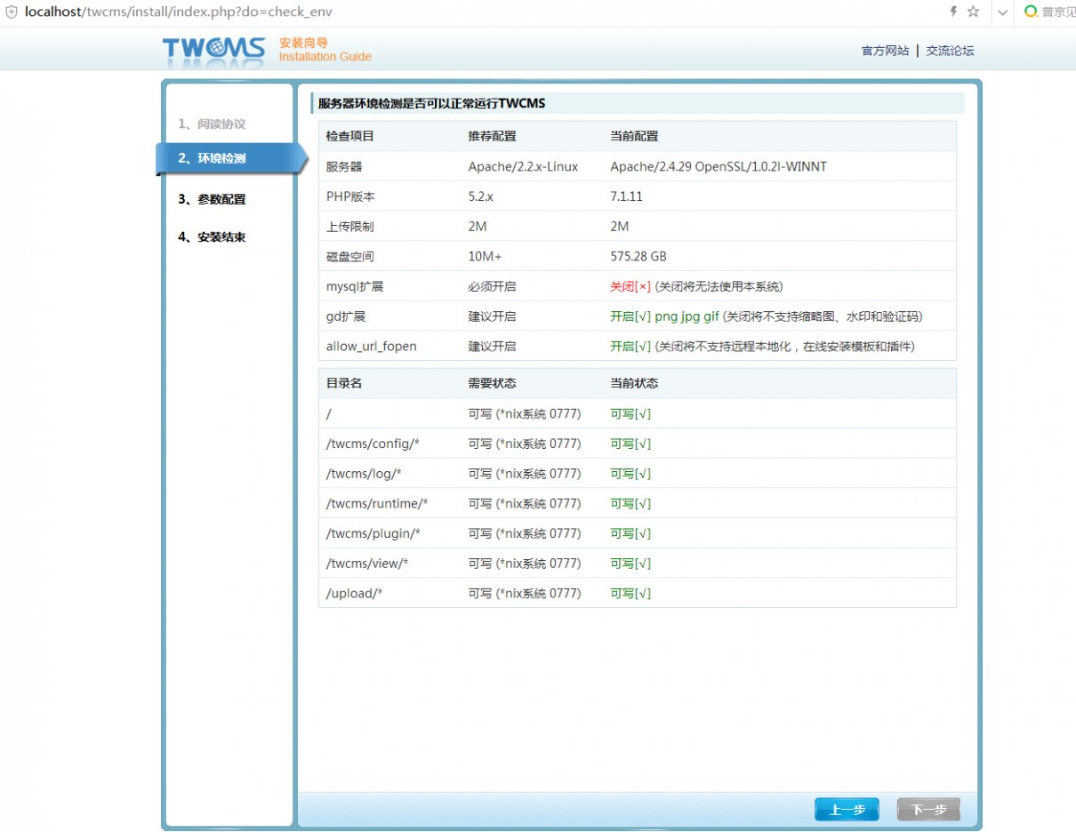The height and width of the screenshot is (832, 1076).
Task: Select step 1、阅读协议
Action: tap(212, 124)
